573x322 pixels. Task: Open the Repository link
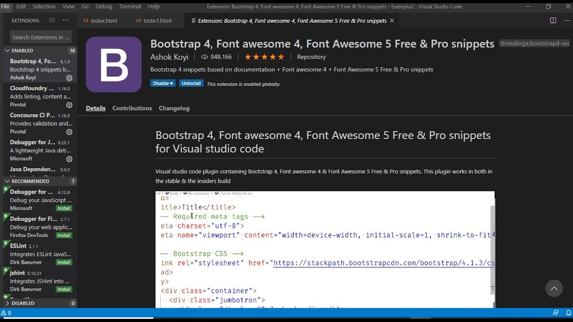coord(312,57)
